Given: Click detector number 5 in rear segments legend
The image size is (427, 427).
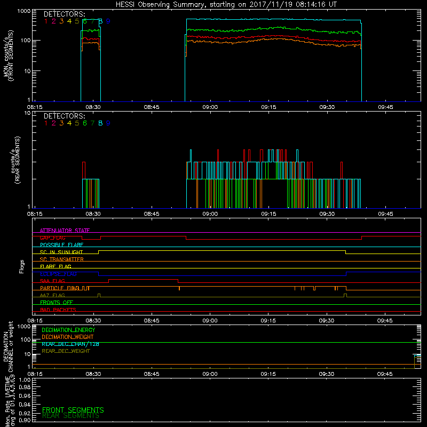Looking at the screenshot, I should [77, 123].
